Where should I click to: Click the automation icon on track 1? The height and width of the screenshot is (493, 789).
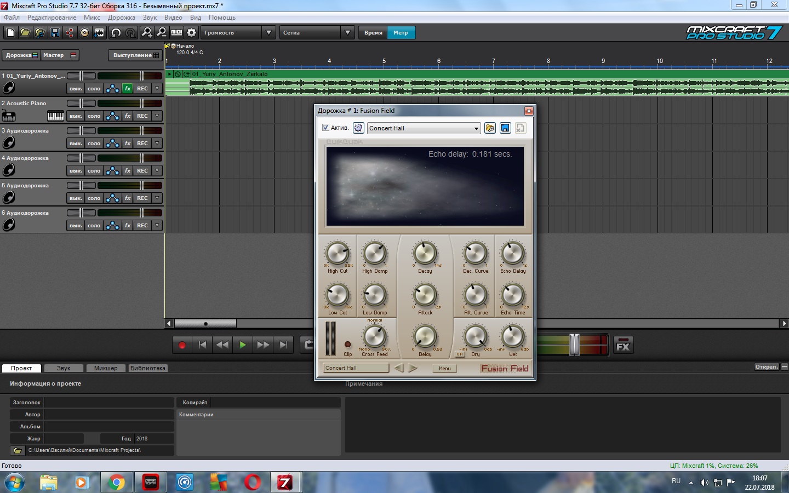tap(112, 88)
